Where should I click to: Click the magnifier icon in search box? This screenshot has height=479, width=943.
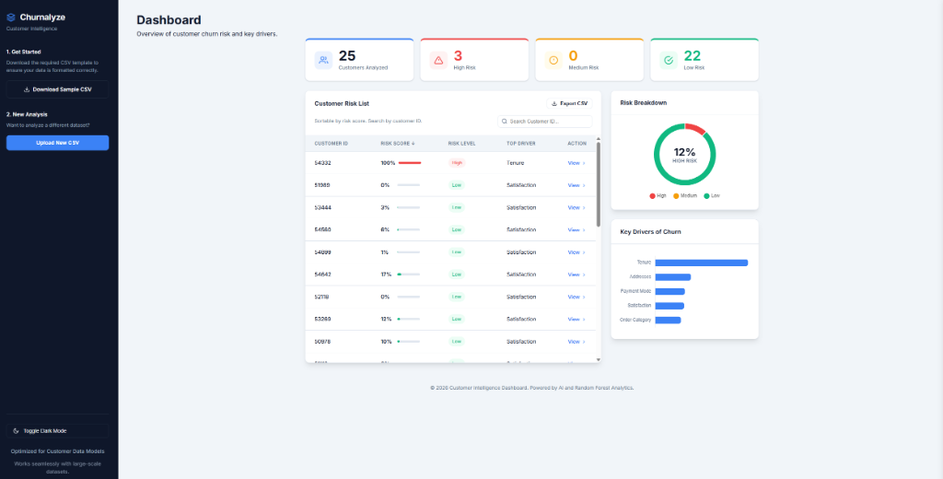pos(505,122)
